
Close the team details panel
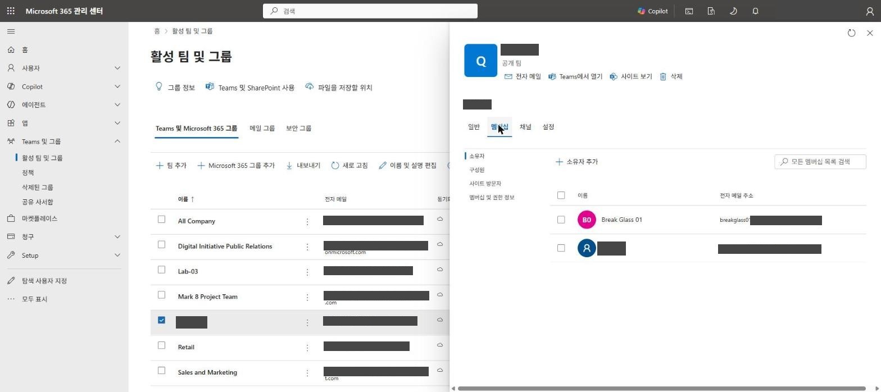[x=870, y=33]
